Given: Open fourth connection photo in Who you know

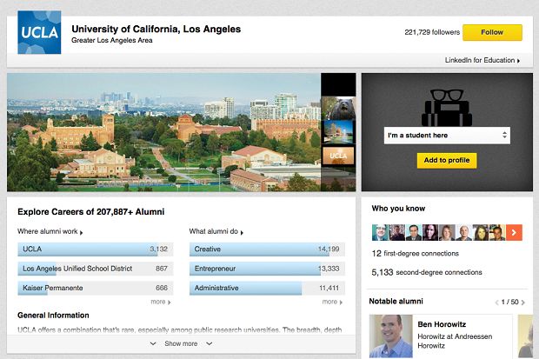Looking at the screenshot, I should point(430,232).
